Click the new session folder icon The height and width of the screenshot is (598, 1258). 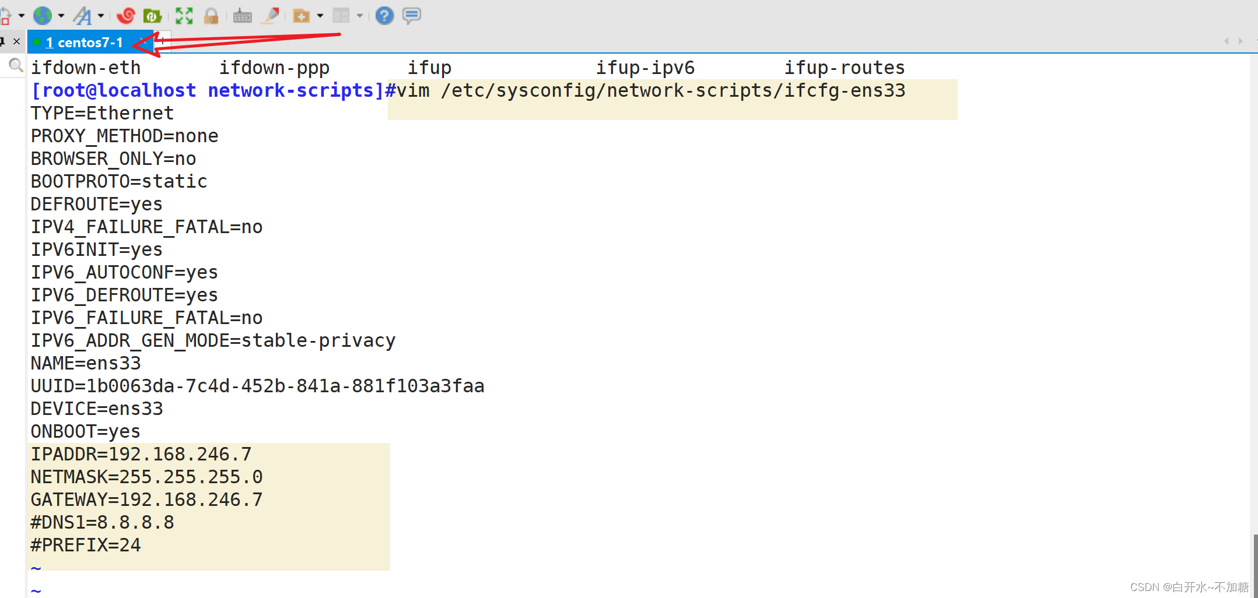tap(302, 16)
